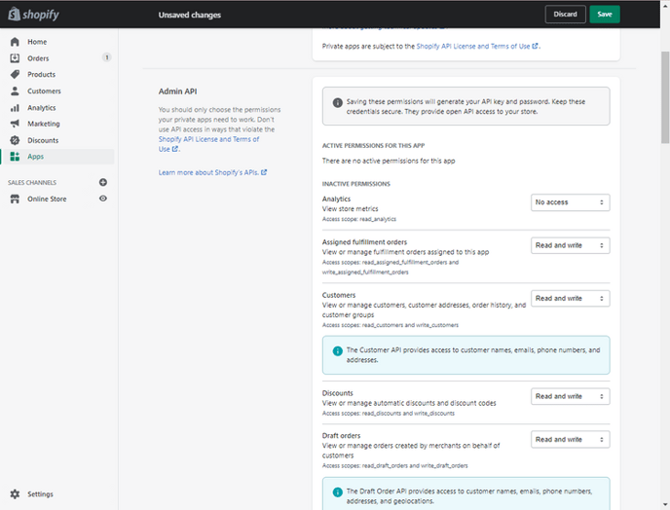This screenshot has height=510, width=670.
Task: Click the Admin API heading
Action: [178, 91]
